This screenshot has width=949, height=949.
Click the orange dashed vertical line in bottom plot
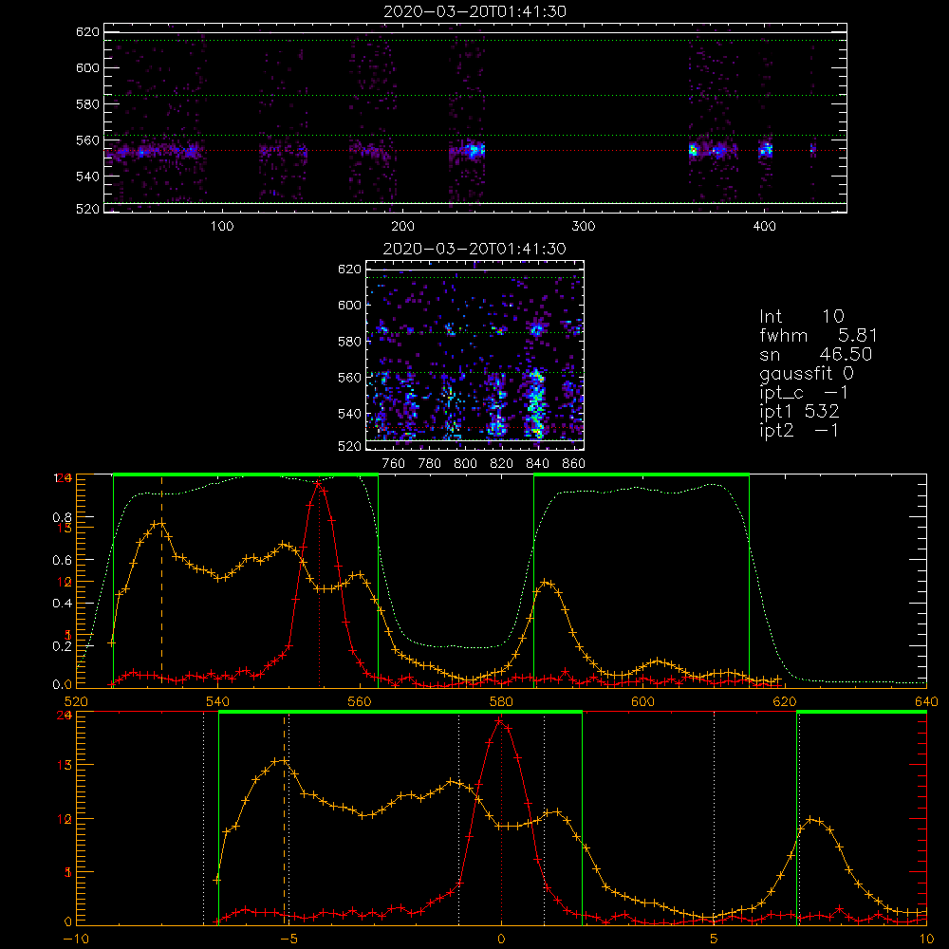pyautogui.click(x=284, y=820)
